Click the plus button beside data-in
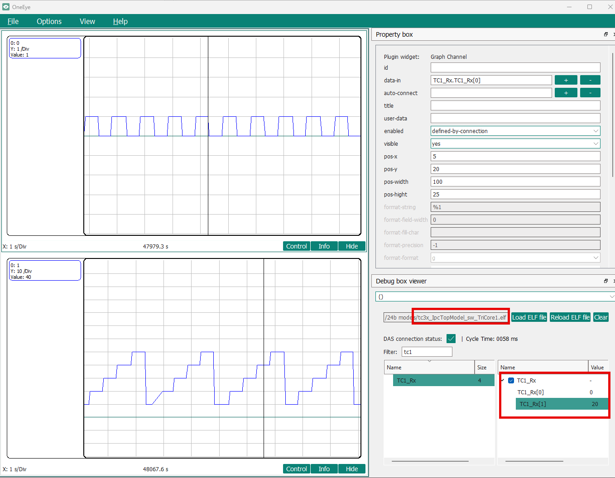615x478 pixels. pos(566,80)
